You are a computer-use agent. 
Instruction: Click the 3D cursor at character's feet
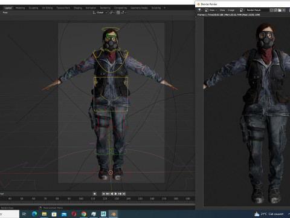(111, 173)
